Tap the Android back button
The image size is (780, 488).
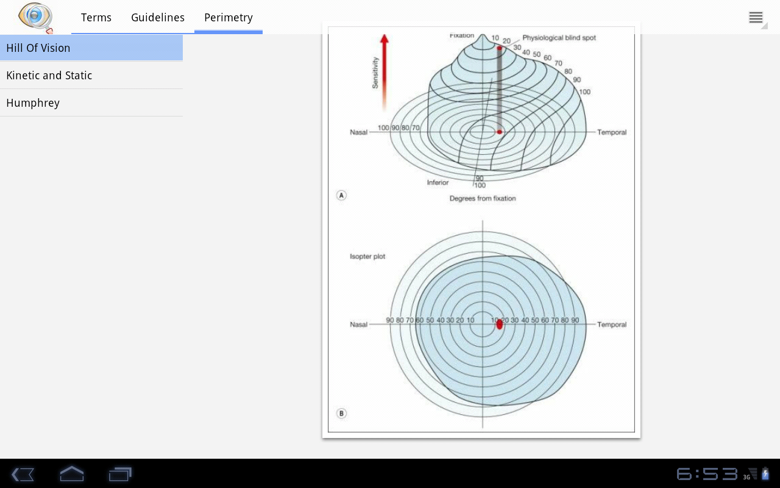click(x=23, y=474)
